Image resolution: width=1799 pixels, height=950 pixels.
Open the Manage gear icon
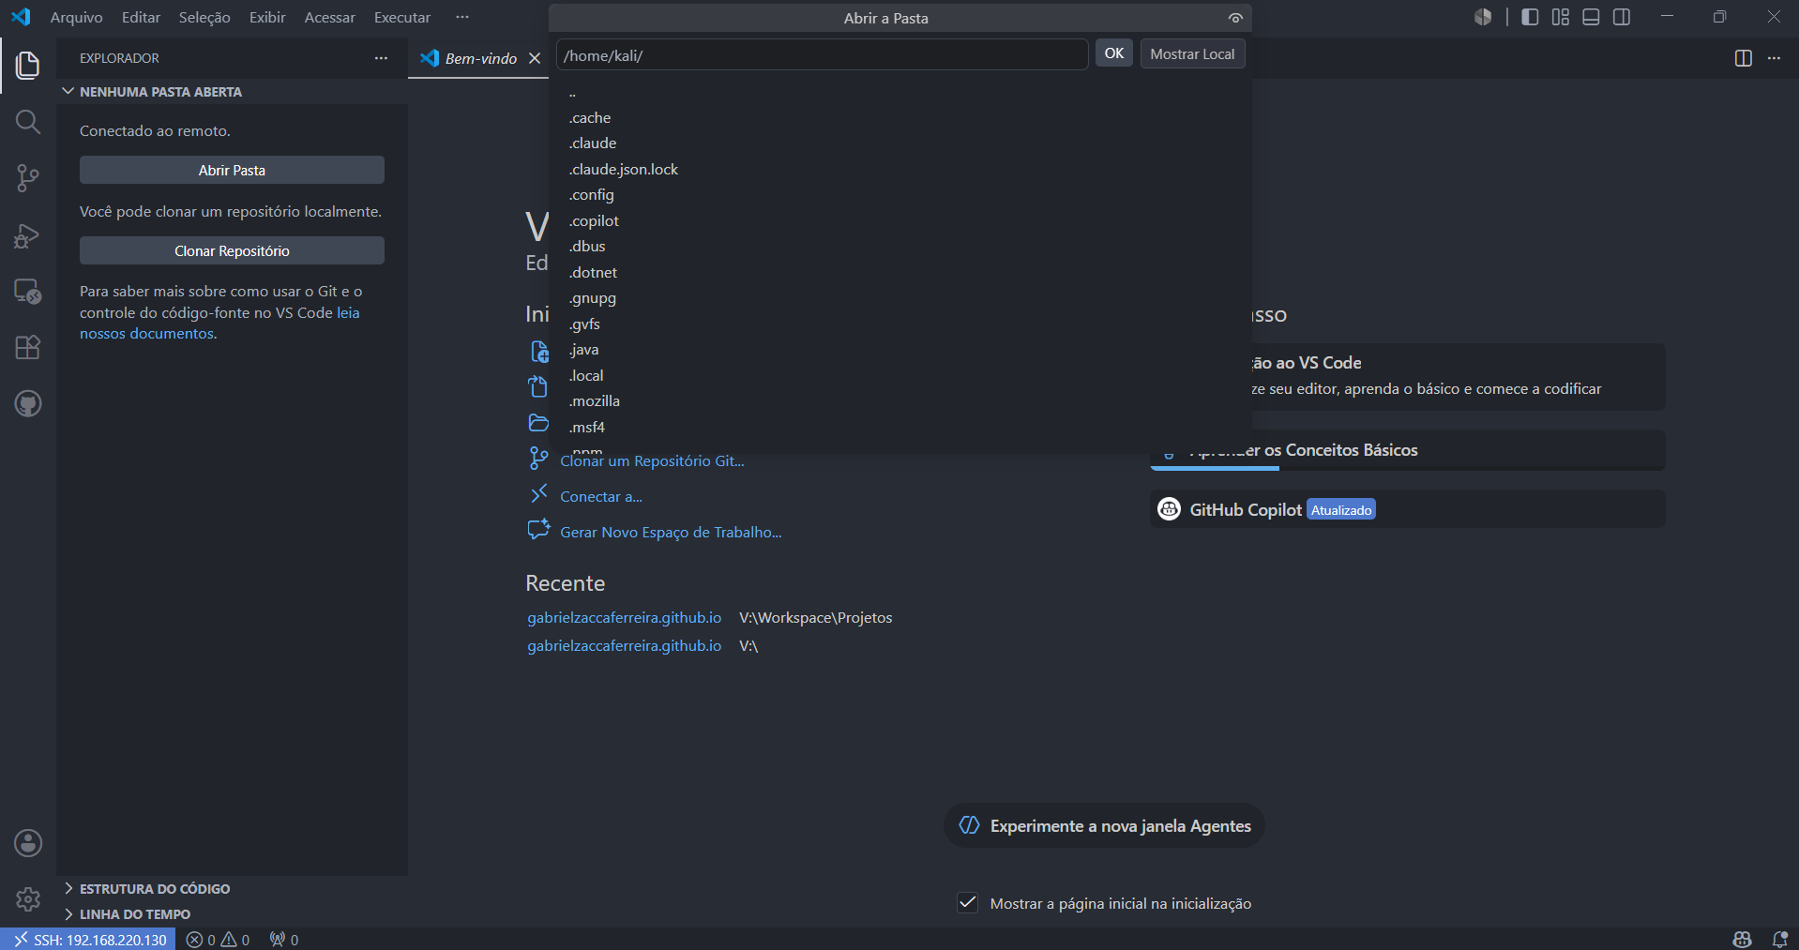(x=28, y=899)
